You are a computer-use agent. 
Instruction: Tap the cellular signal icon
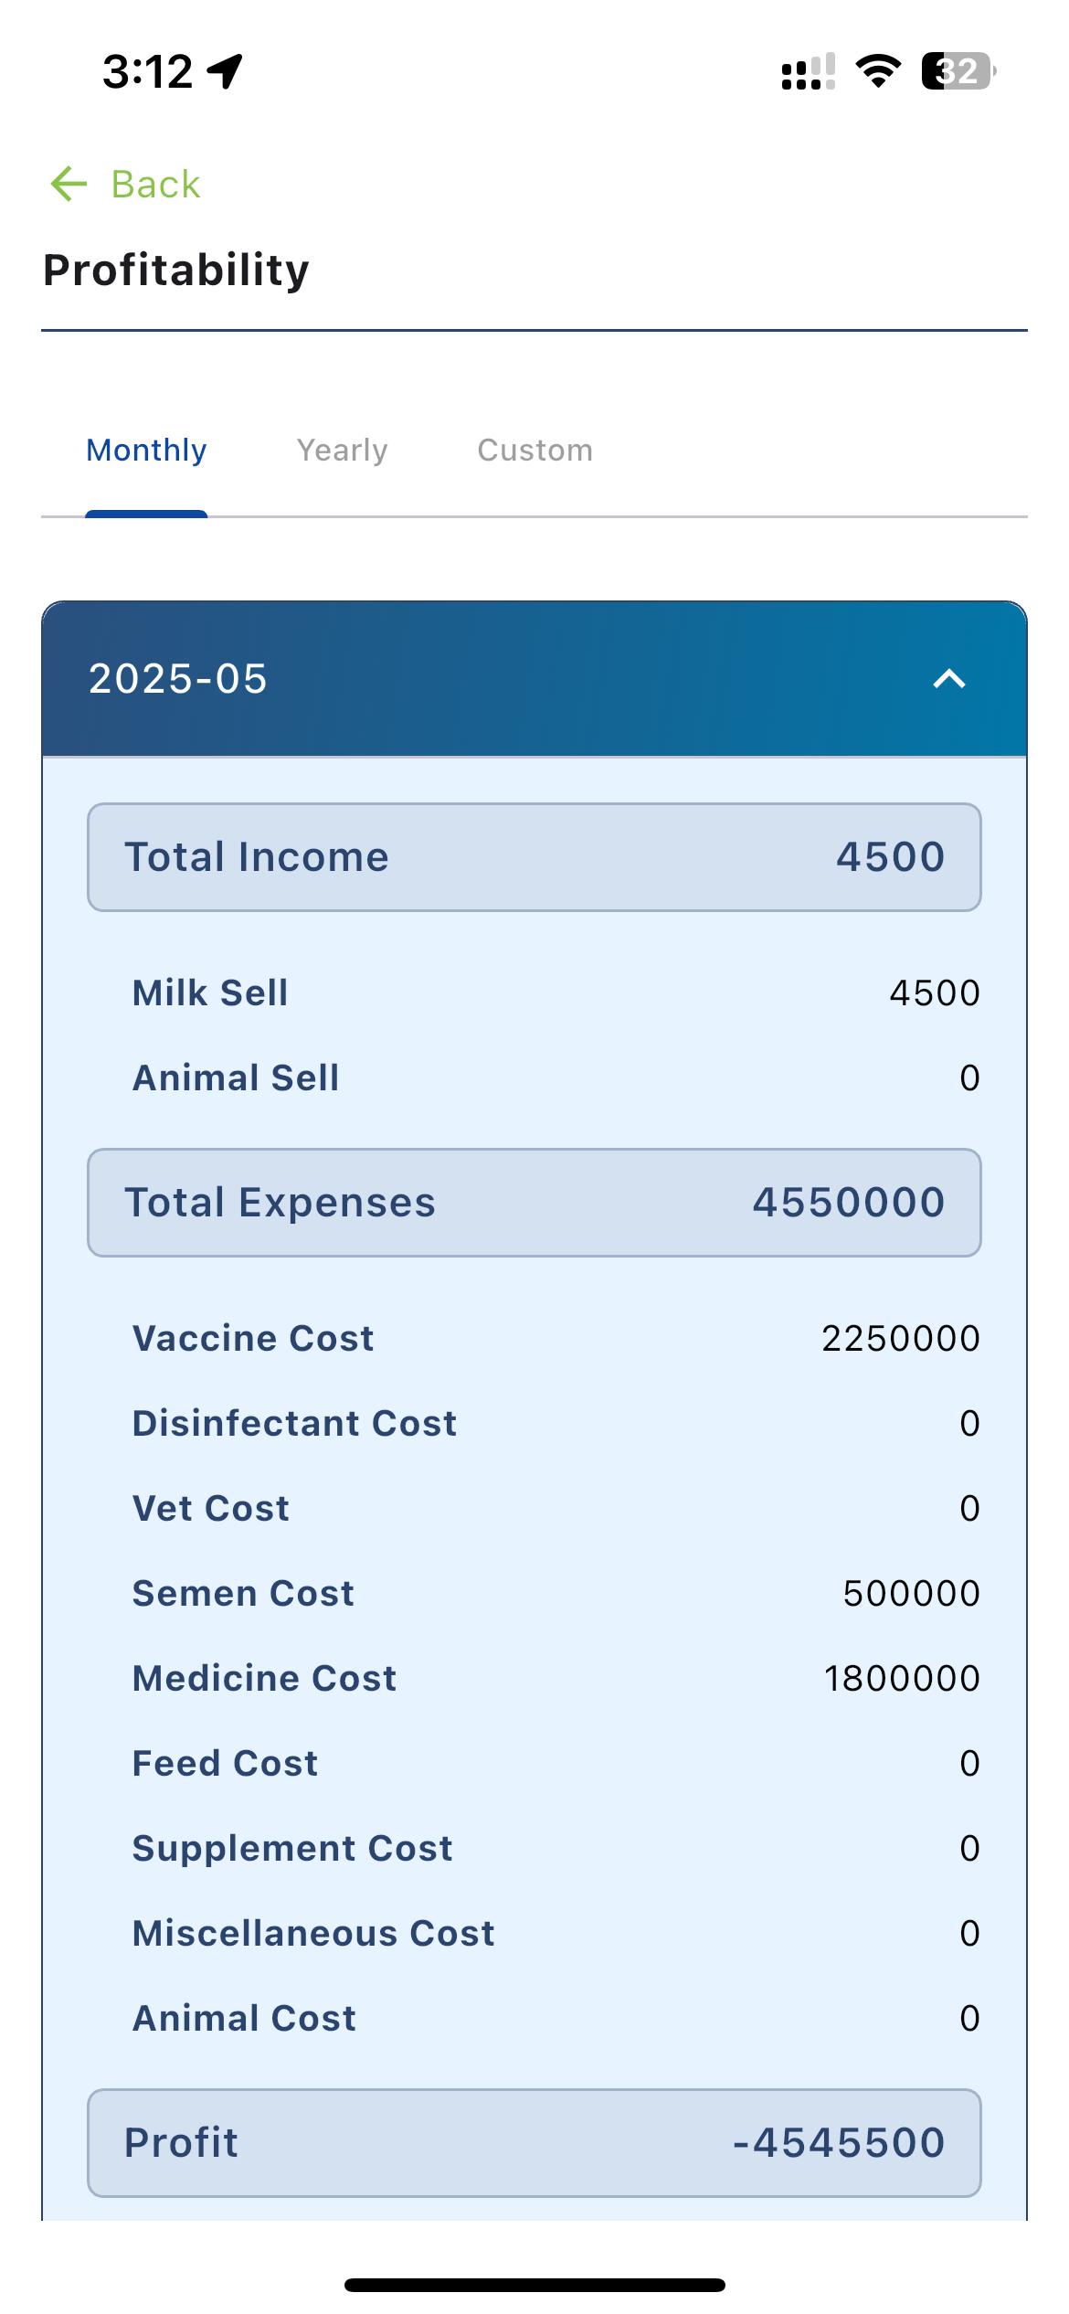pyautogui.click(x=808, y=71)
